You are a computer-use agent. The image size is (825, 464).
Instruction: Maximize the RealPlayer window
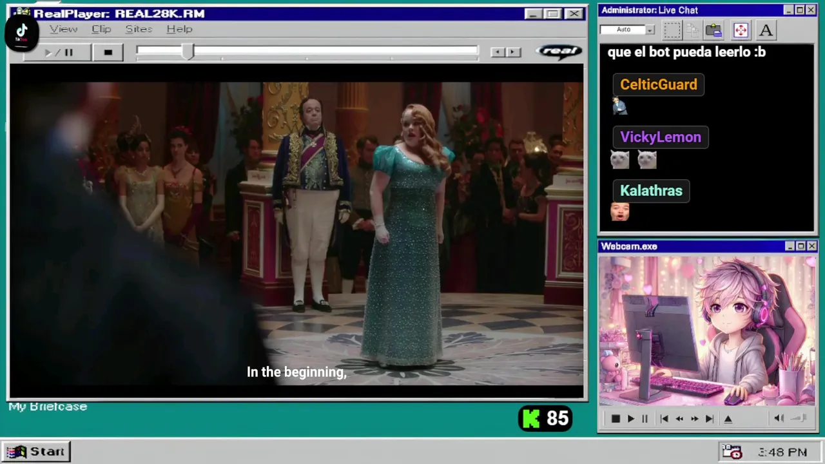coord(552,14)
